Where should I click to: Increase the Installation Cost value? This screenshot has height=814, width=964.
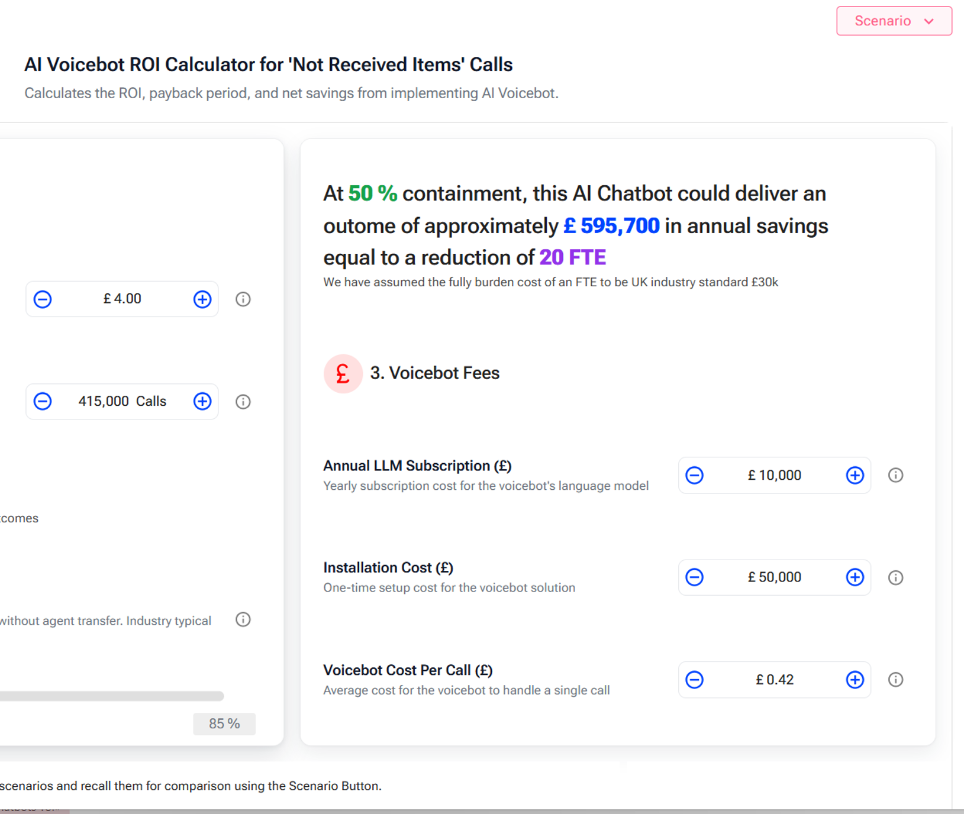pos(855,577)
